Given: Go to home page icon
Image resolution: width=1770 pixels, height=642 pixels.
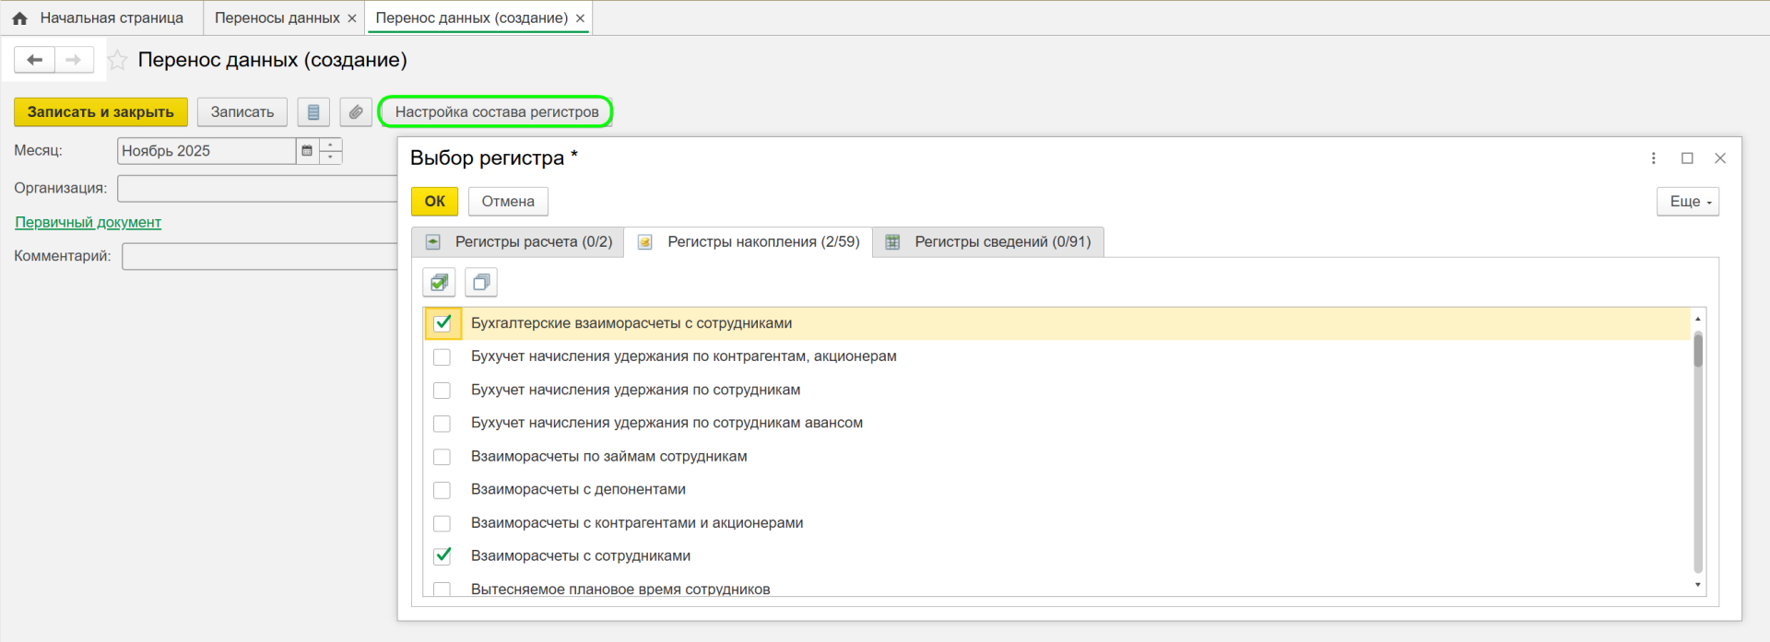Looking at the screenshot, I should pyautogui.click(x=19, y=18).
